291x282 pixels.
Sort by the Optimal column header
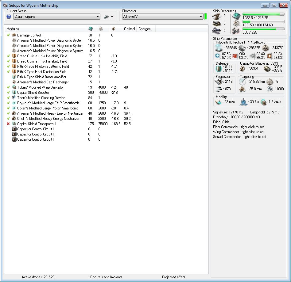coord(129,29)
